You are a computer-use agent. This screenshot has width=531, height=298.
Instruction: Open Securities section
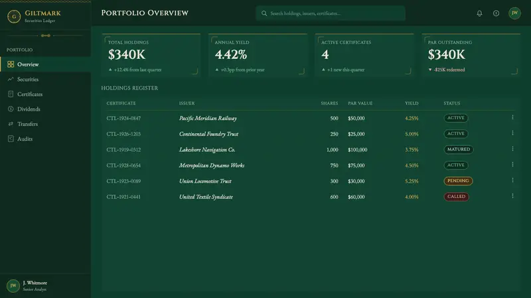tap(45, 79)
